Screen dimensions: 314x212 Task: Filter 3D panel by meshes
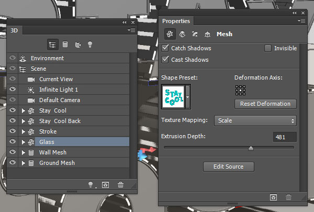click(65, 44)
